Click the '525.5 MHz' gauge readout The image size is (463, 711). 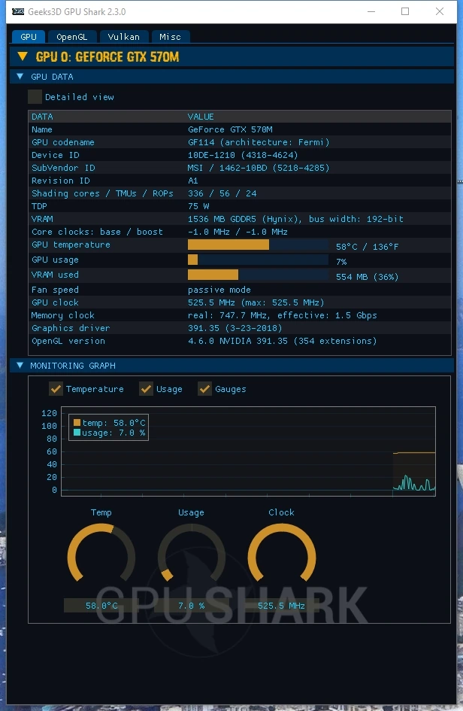point(281,606)
